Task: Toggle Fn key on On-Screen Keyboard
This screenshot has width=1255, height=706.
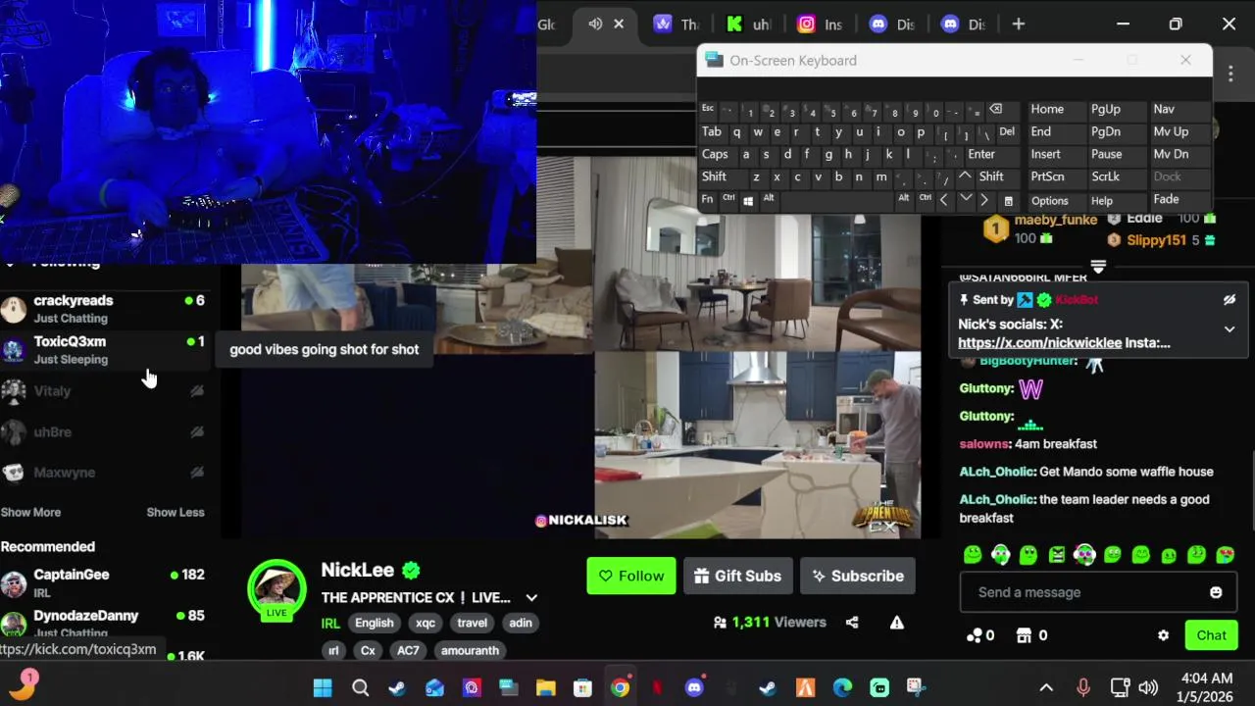Action: point(707,199)
